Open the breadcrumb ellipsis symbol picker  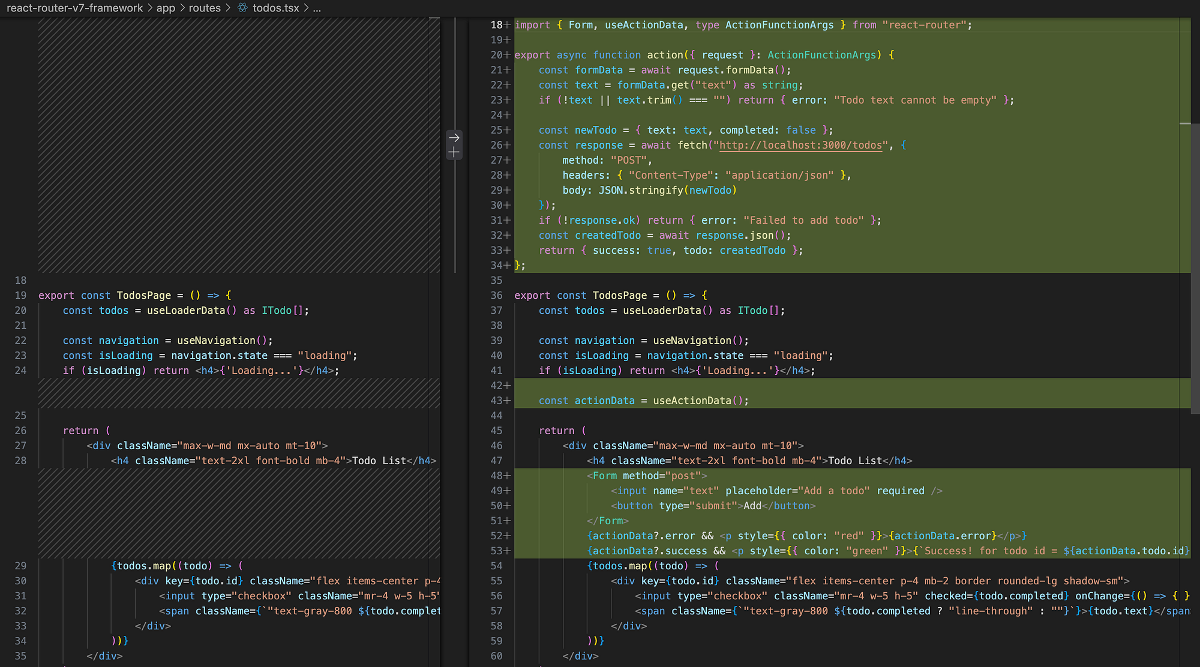[x=317, y=8]
